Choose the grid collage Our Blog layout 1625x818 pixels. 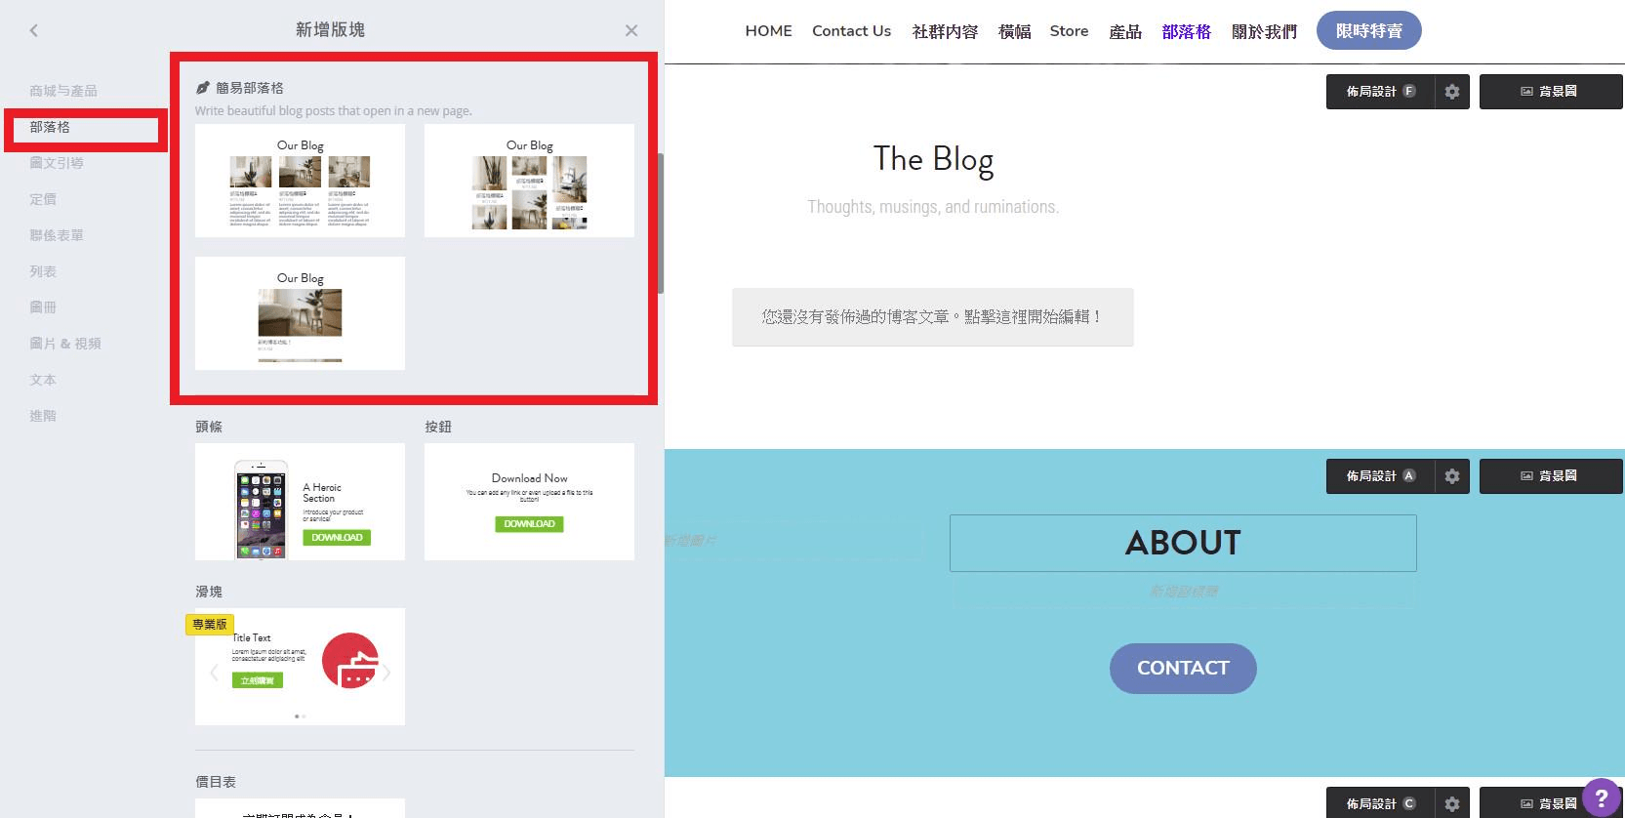(529, 181)
